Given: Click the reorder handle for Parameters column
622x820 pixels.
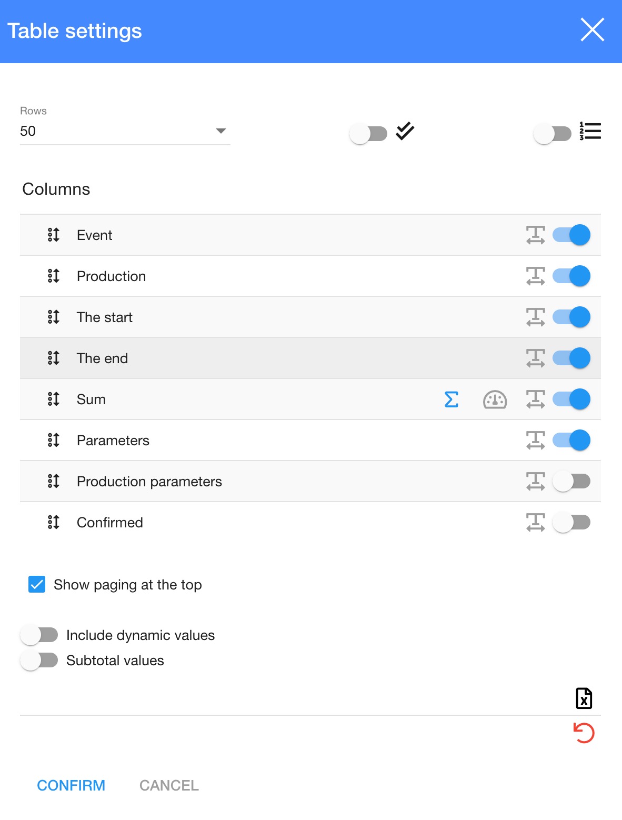Looking at the screenshot, I should coord(54,441).
